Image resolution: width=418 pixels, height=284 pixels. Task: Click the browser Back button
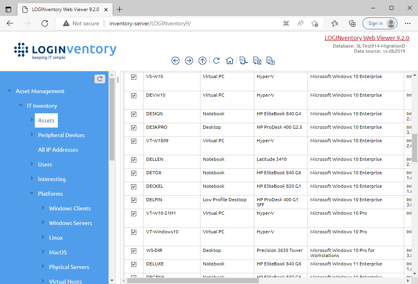coord(10,23)
